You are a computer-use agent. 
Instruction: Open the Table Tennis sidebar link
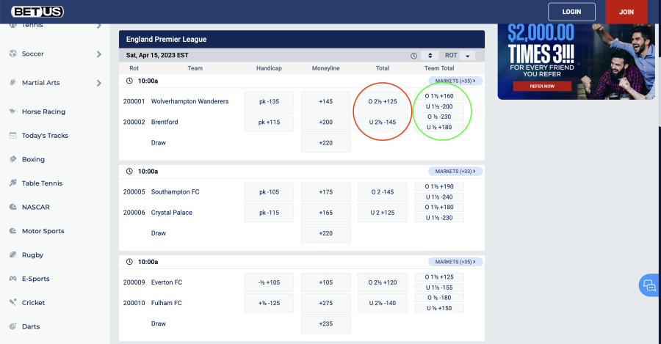tap(42, 183)
